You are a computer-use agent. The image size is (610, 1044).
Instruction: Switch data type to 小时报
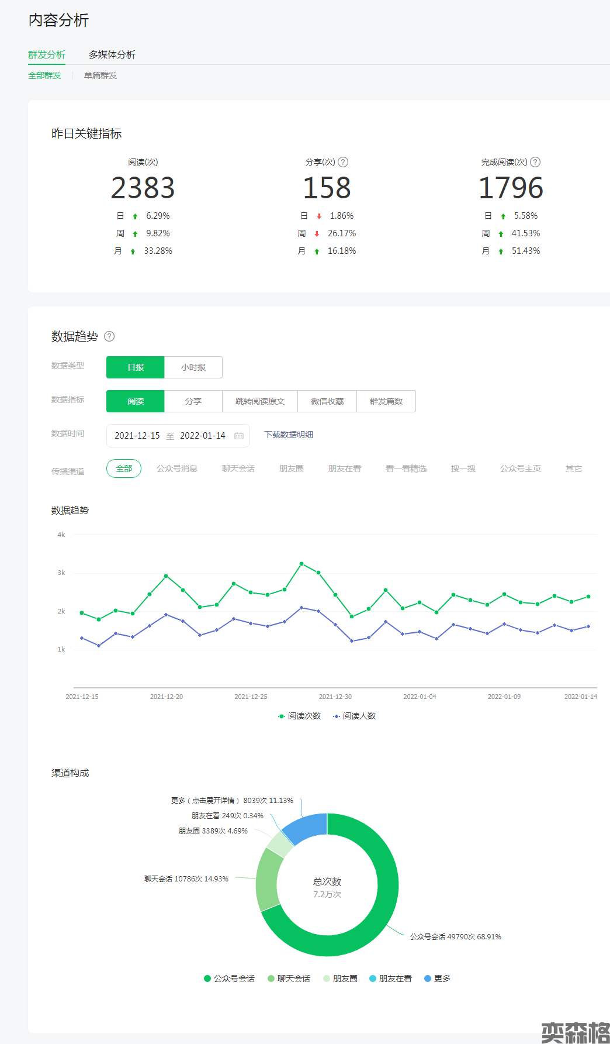tap(193, 367)
